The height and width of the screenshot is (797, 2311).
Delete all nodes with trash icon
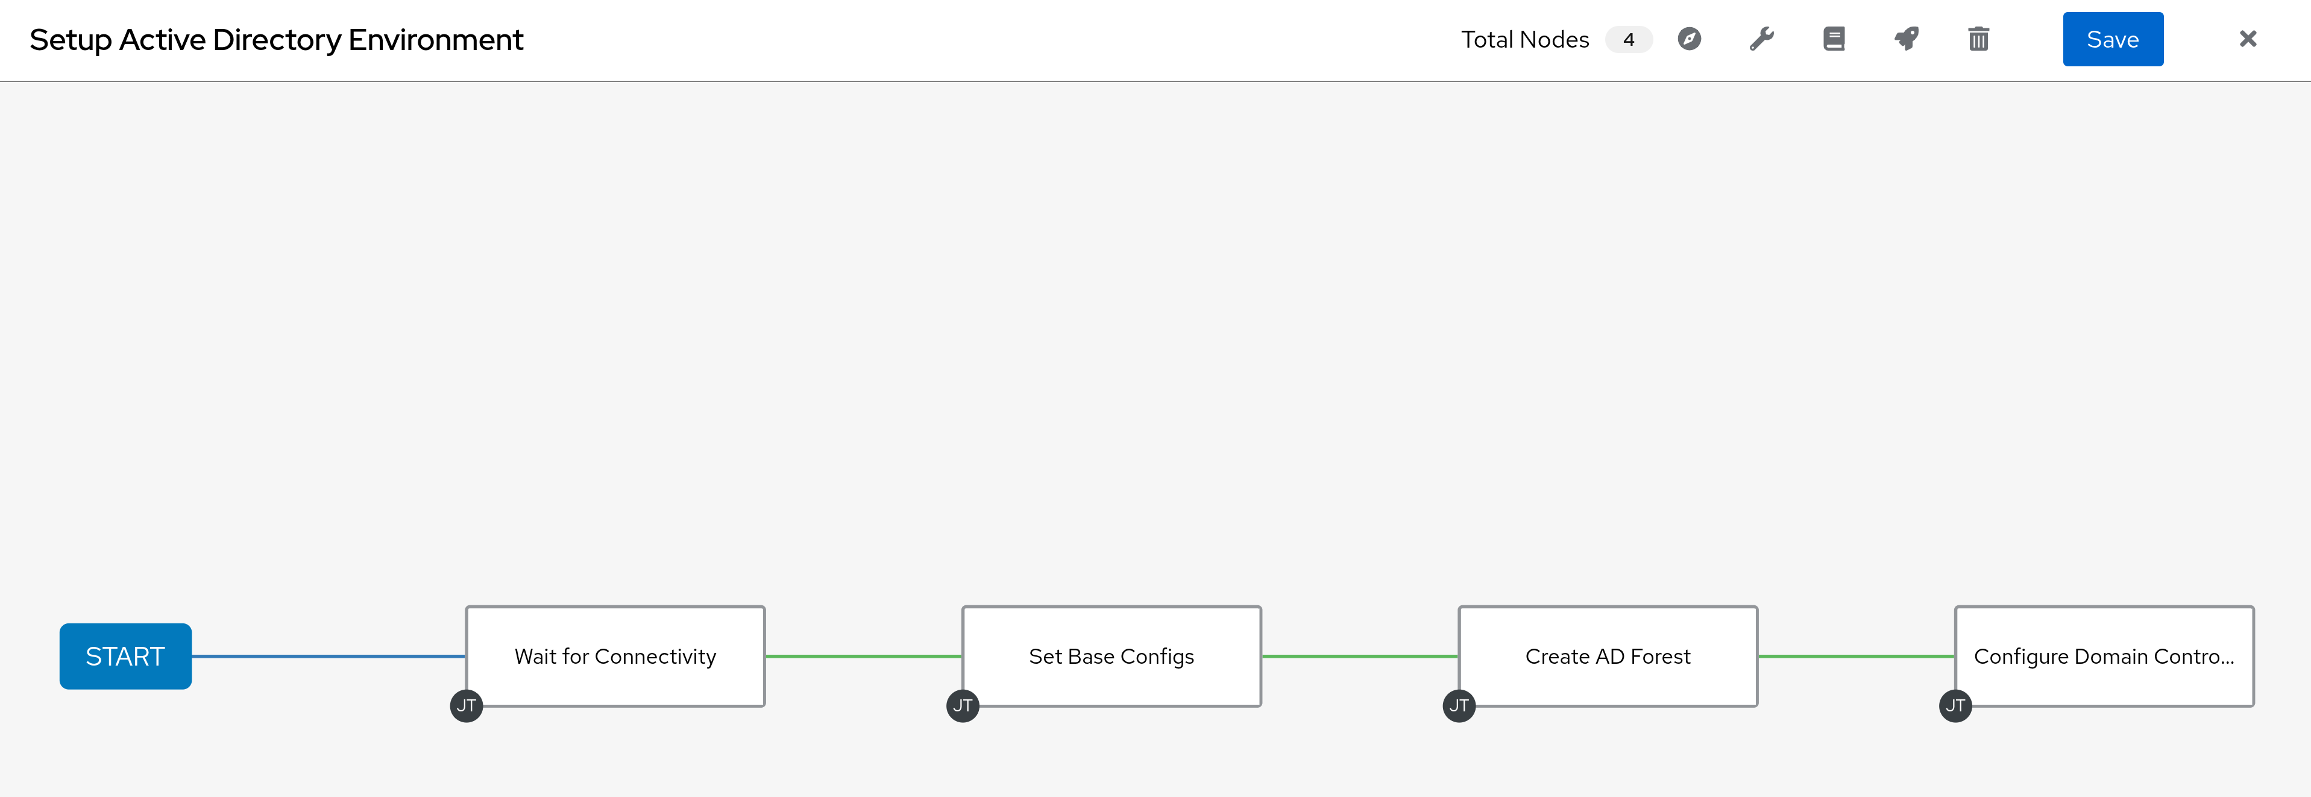[x=1978, y=40]
